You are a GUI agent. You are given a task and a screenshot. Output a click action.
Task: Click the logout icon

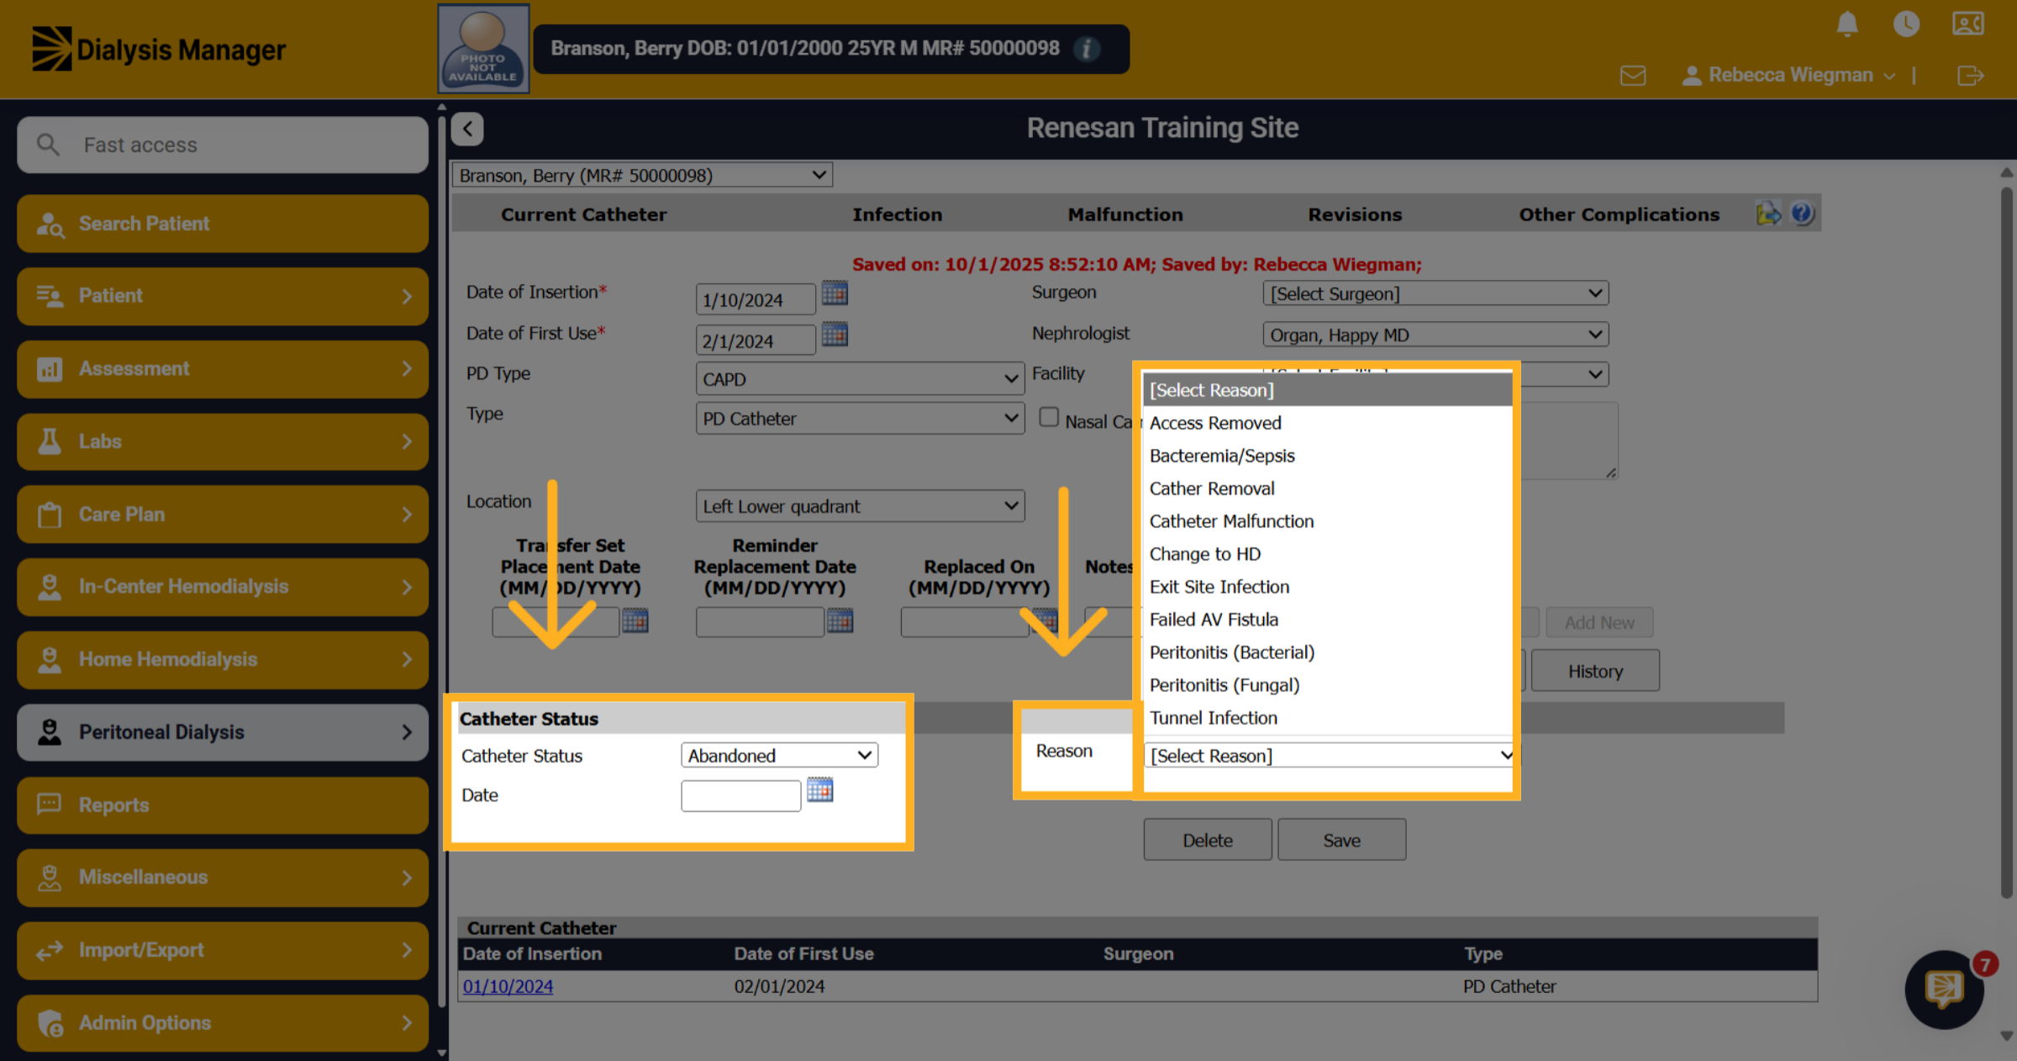(1970, 76)
